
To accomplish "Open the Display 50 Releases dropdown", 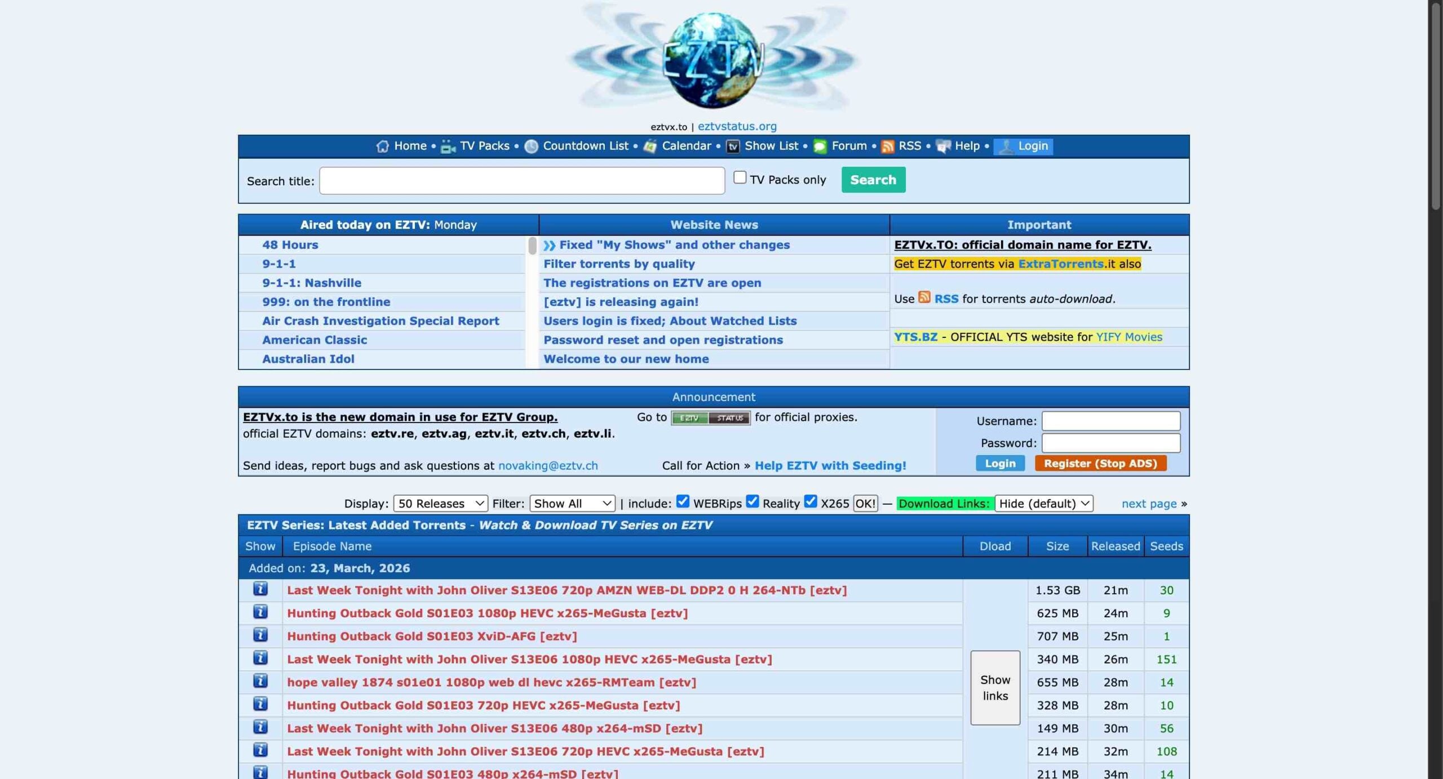I will (440, 504).
